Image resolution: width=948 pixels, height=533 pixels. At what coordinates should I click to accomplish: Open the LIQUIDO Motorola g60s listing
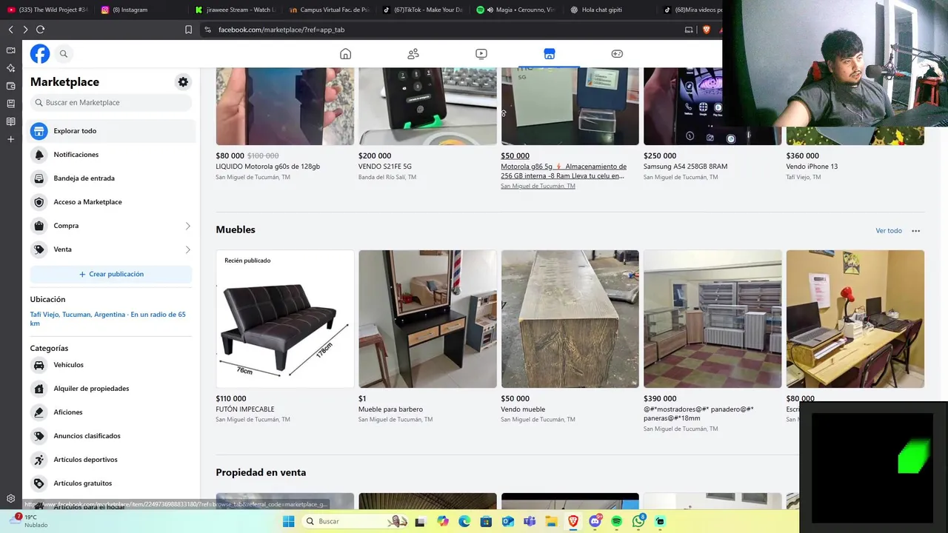[x=268, y=167]
